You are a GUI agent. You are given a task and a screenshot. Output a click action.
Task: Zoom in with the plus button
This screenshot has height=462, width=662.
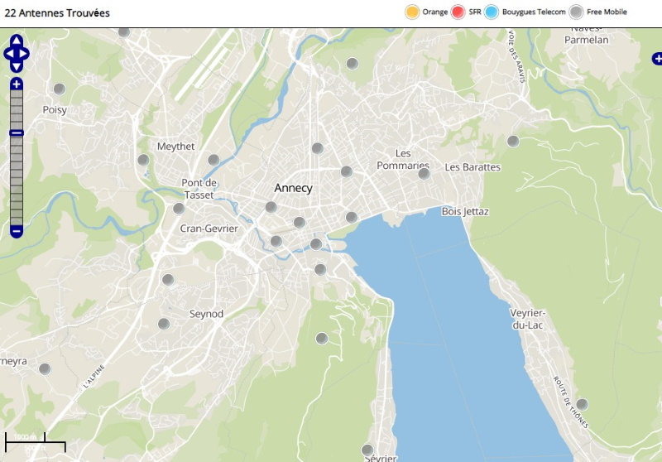(17, 84)
